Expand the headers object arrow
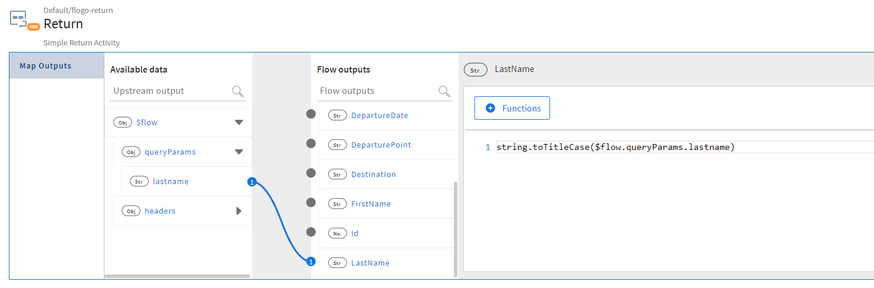The width and height of the screenshot is (874, 288). 239,211
